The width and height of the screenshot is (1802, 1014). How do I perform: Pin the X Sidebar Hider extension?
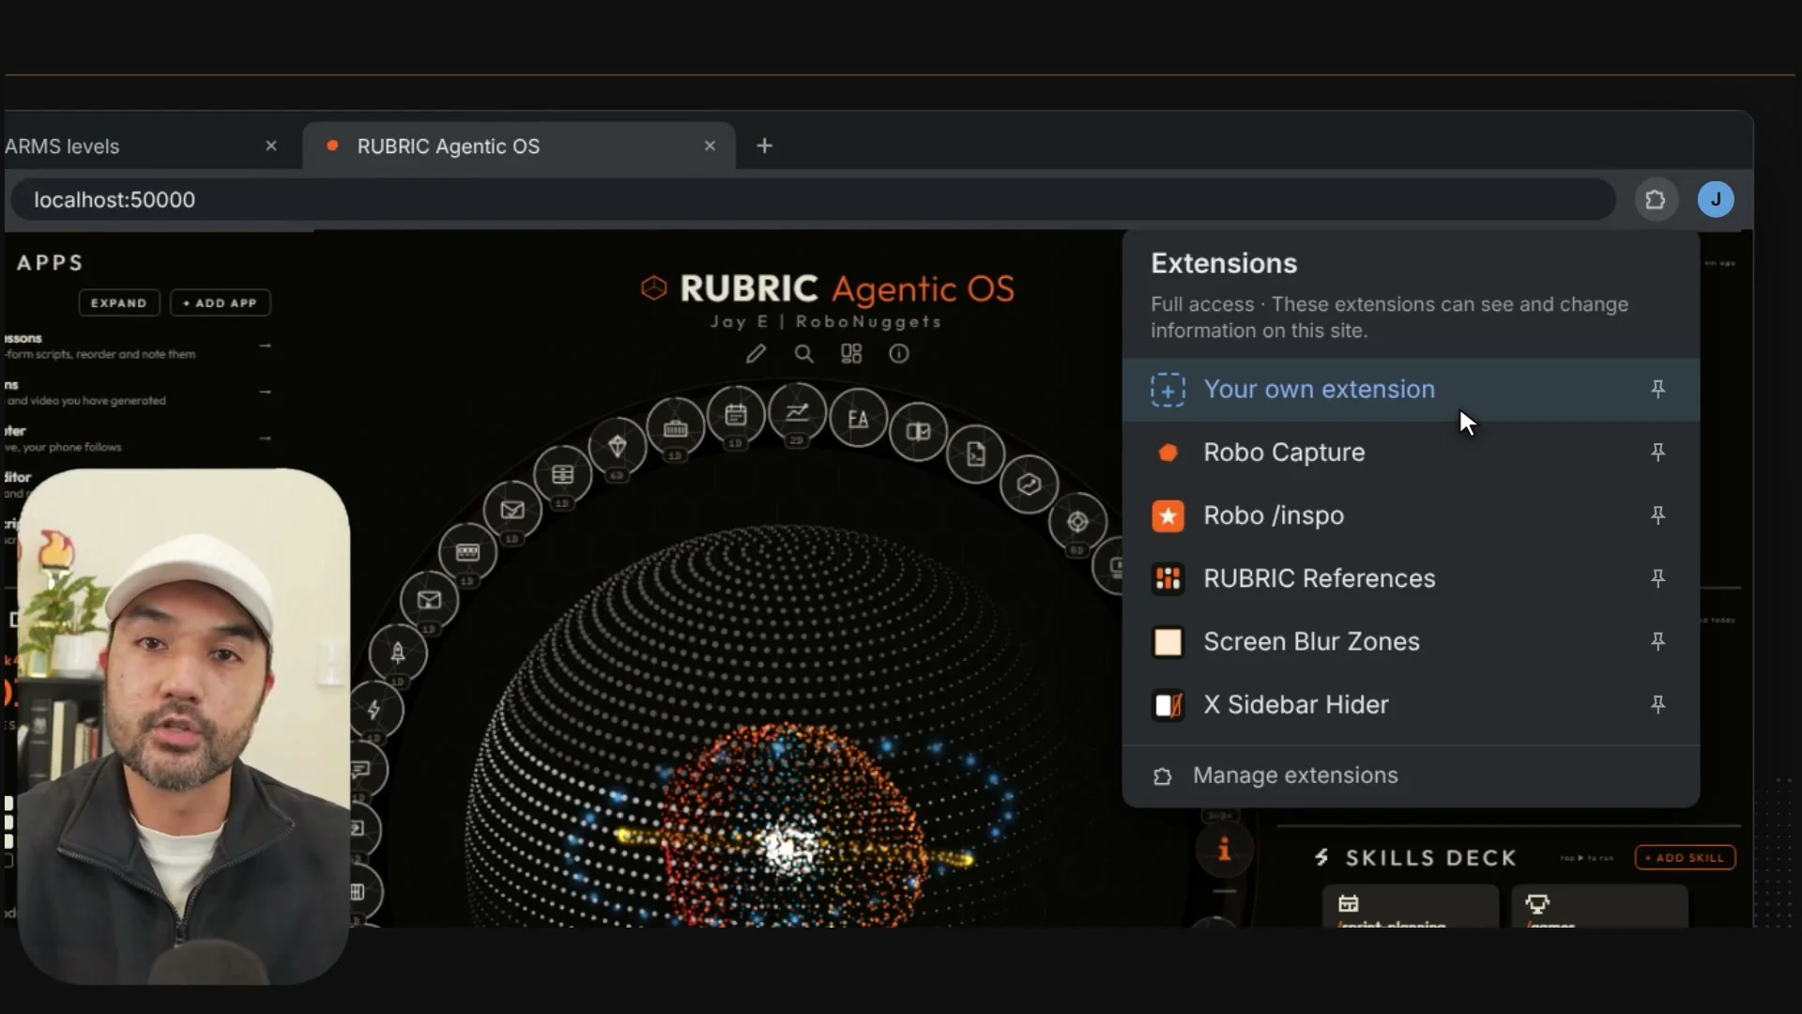[x=1658, y=704]
